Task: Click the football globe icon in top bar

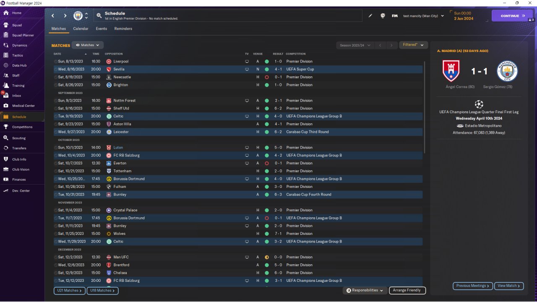Action: pyautogui.click(x=383, y=16)
